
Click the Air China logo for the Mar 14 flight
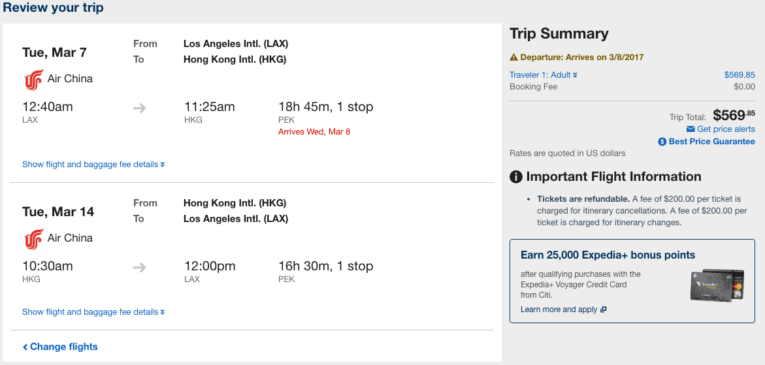33,239
